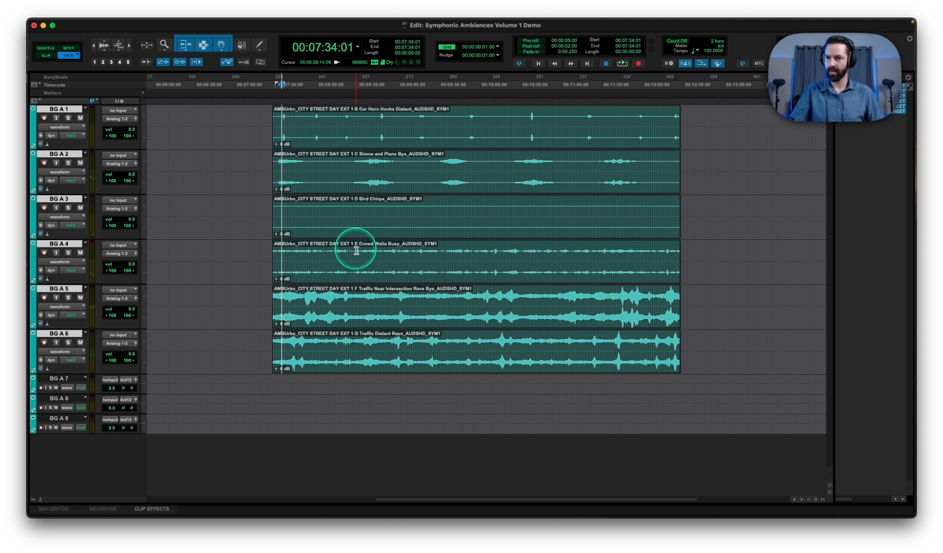Mute the BG A 5 track

coord(80,298)
